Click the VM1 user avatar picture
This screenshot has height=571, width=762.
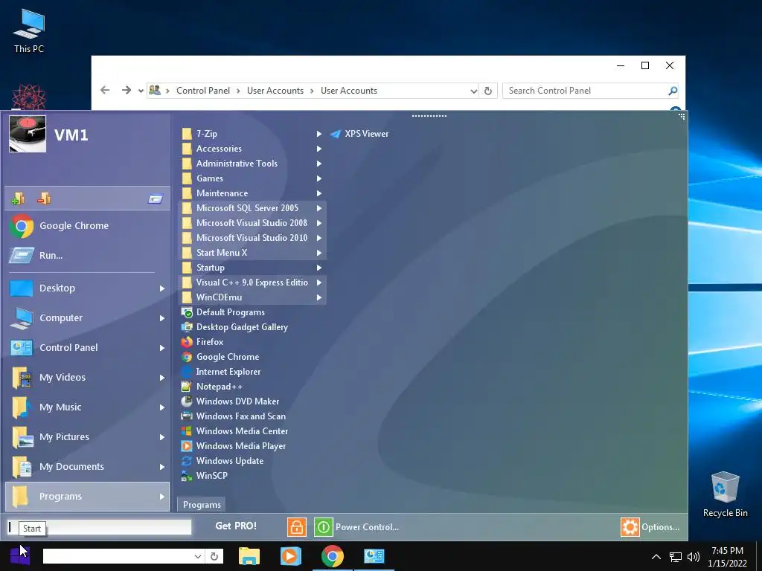click(28, 134)
